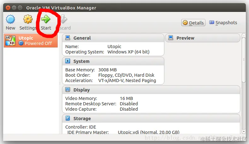Click the 'Utopic.vdi (Normal, 20.00 GB)' entry

[148, 132]
